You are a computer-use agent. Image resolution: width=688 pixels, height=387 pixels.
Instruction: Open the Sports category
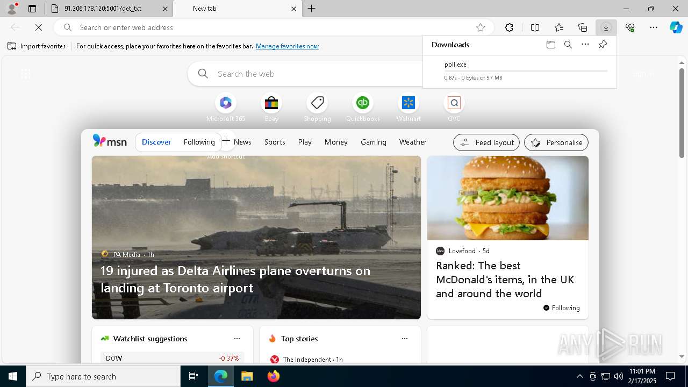click(275, 142)
